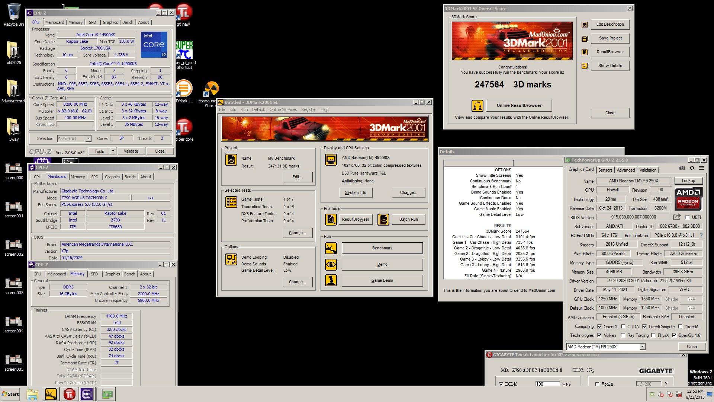This screenshot has width=714, height=402.
Task: Toggle the VccSA checkbox in Tweak Launcher
Action: (x=597, y=384)
